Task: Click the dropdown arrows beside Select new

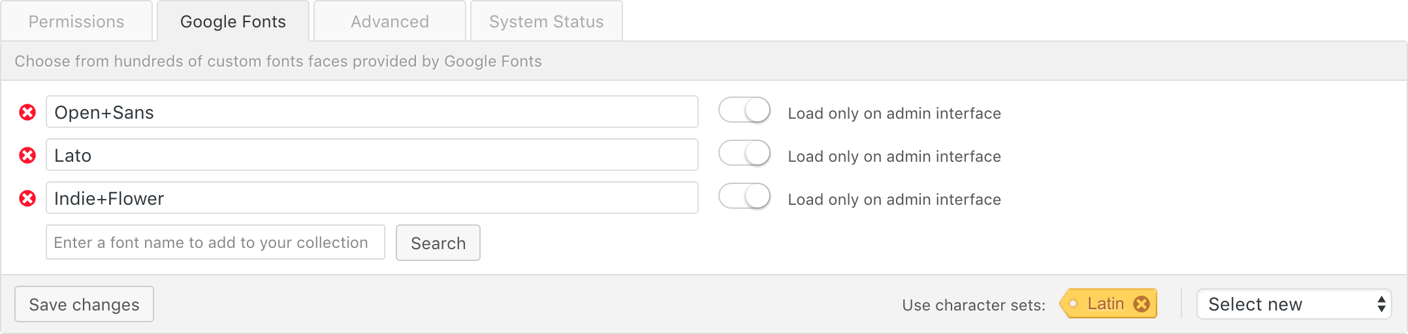Action: click(x=1381, y=304)
